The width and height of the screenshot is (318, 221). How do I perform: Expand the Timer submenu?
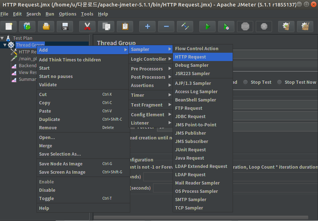[151, 95]
